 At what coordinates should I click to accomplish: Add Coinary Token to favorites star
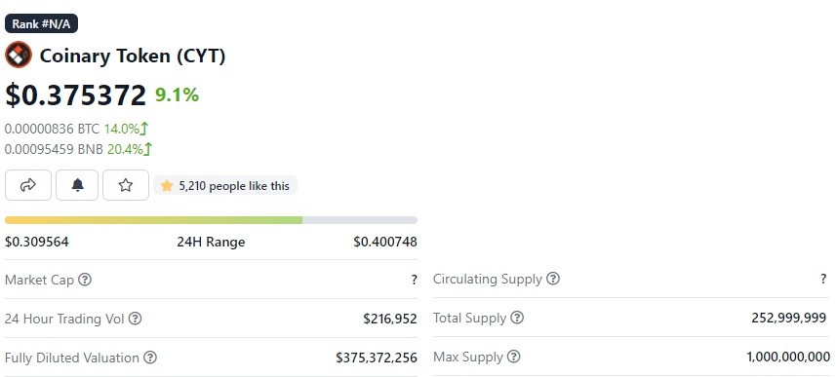126,185
